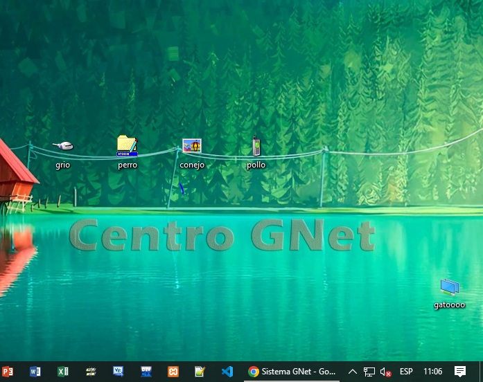Open Excel from the taskbar

pyautogui.click(x=63, y=372)
